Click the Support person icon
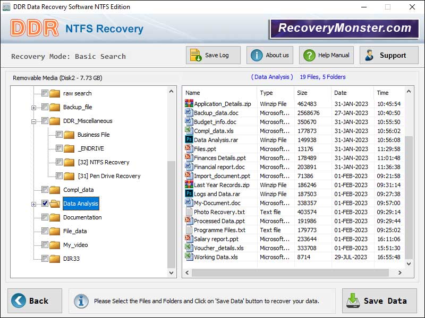 pyautogui.click(x=369, y=55)
